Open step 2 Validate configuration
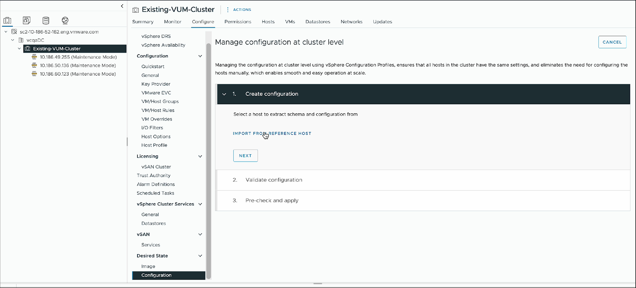Screen dimensions: 636x288 pos(423,180)
